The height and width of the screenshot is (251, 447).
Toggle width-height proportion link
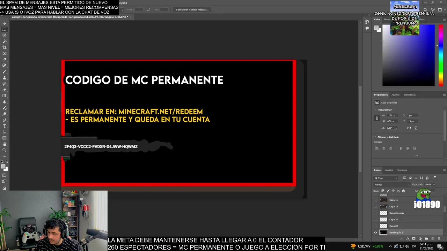(377, 118)
